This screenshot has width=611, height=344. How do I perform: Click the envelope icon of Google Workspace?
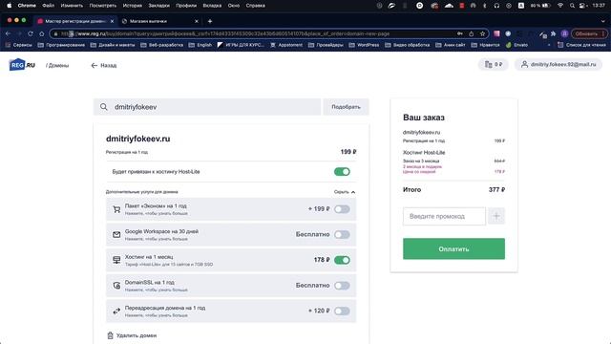point(116,235)
